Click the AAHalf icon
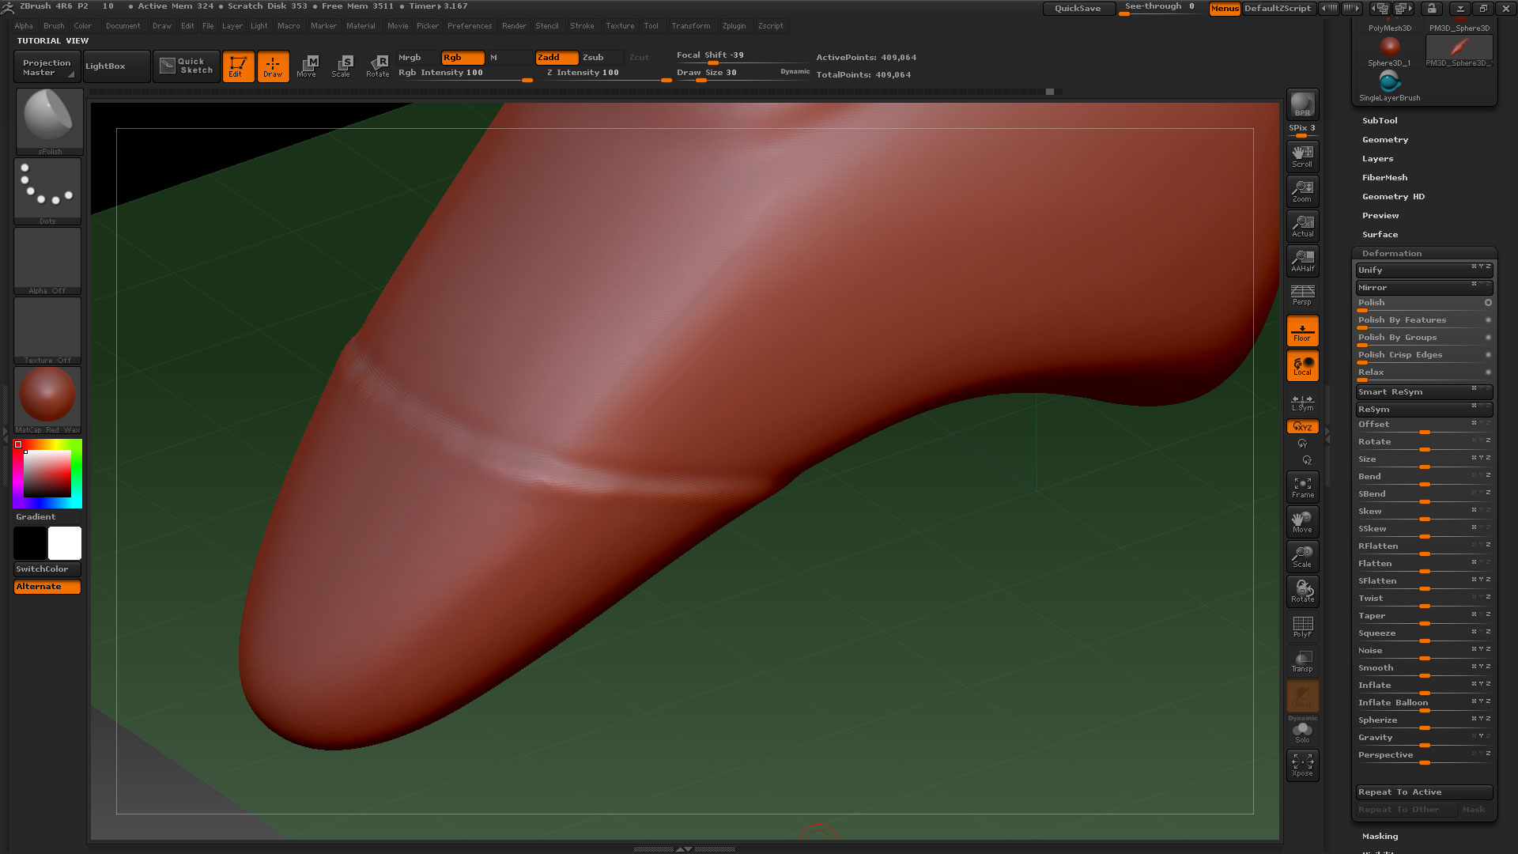Viewport: 1518px width, 854px height. click(x=1302, y=261)
